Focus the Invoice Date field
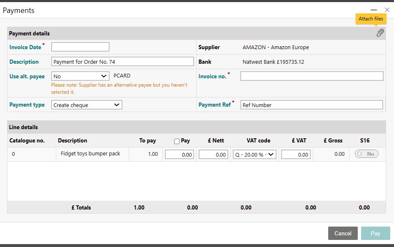The image size is (394, 247). click(80, 47)
